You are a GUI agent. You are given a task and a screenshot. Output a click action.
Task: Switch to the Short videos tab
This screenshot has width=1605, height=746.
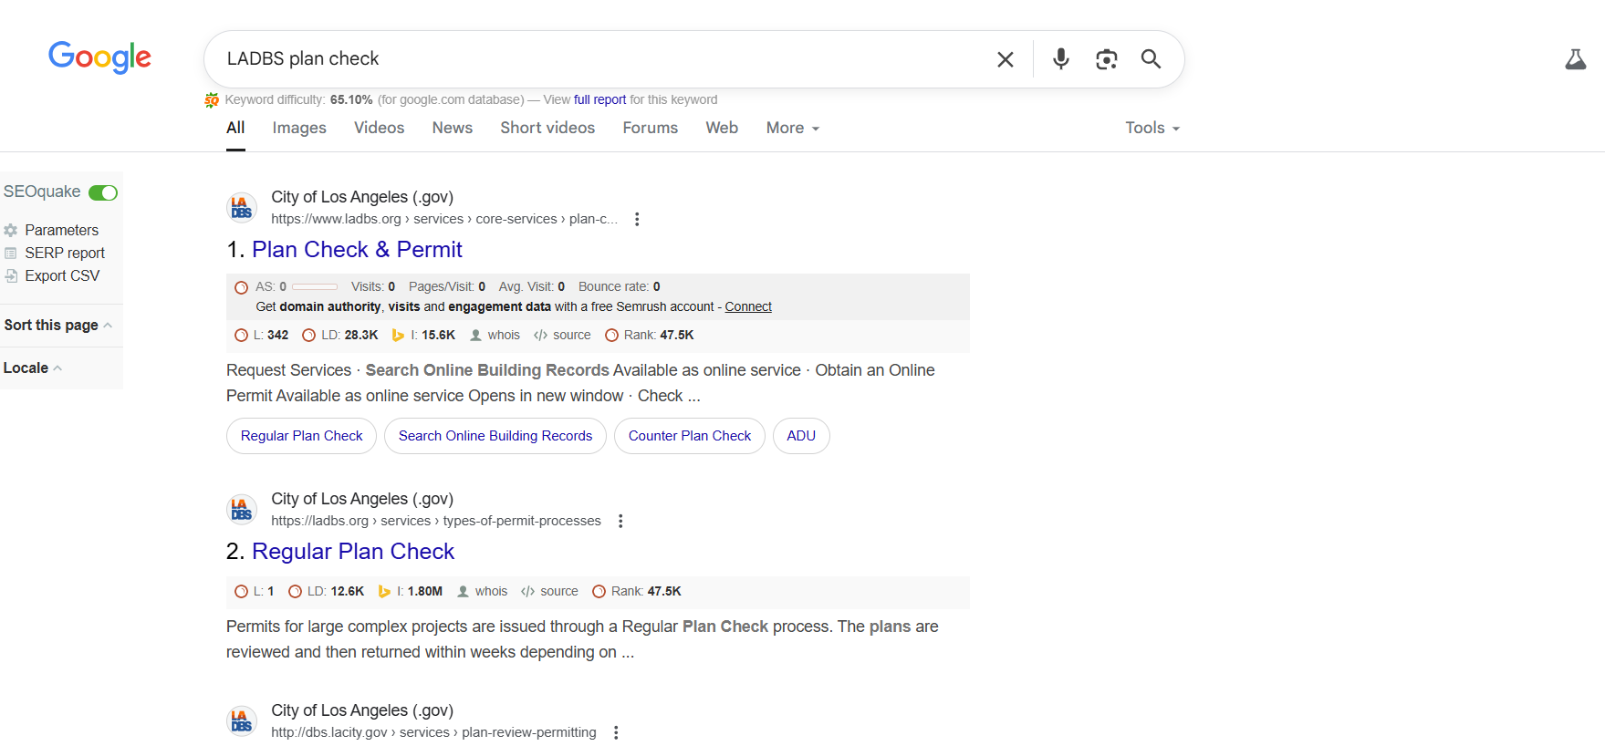pos(547,128)
